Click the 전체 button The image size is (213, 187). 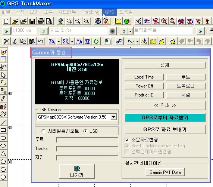165,65
